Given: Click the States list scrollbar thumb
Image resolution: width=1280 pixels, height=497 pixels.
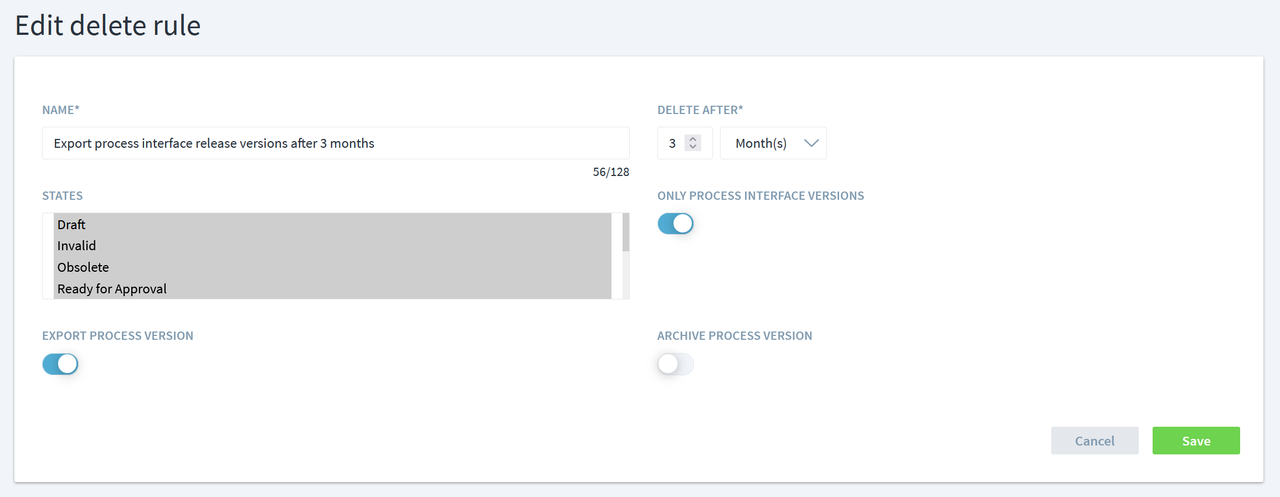Looking at the screenshot, I should (625, 232).
